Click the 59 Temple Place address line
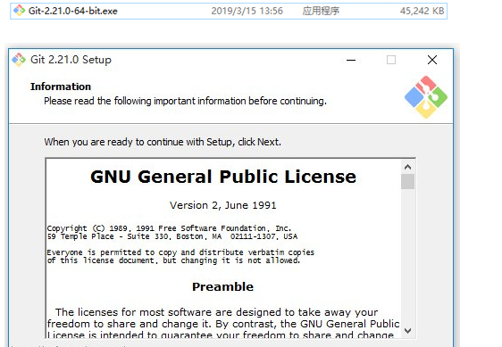The image size is (502, 347). click(x=172, y=236)
